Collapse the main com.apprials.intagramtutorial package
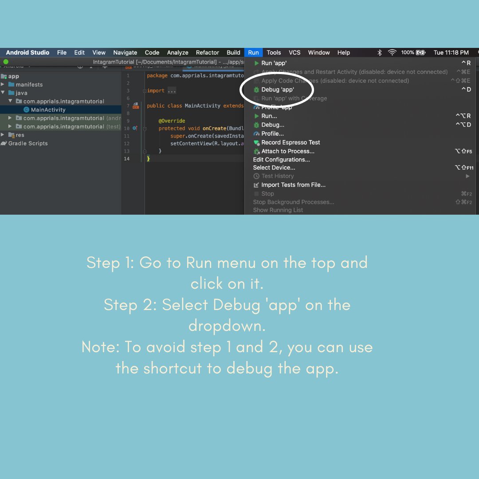The width and height of the screenshot is (479, 479). click(x=10, y=101)
